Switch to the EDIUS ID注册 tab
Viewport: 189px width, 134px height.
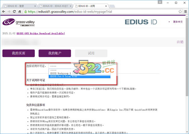tap(55, 6)
